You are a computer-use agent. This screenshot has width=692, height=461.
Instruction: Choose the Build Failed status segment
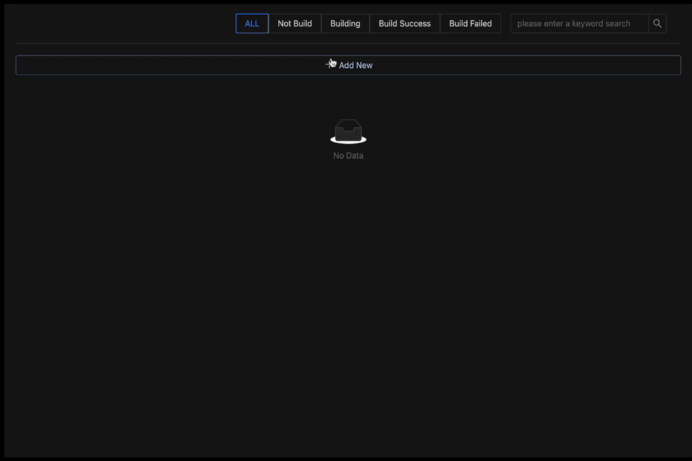470,24
